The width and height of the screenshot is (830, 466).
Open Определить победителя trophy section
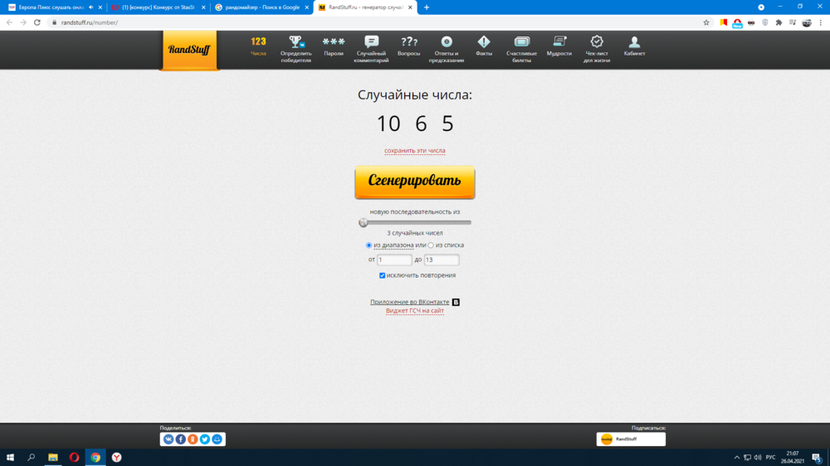[x=295, y=48]
